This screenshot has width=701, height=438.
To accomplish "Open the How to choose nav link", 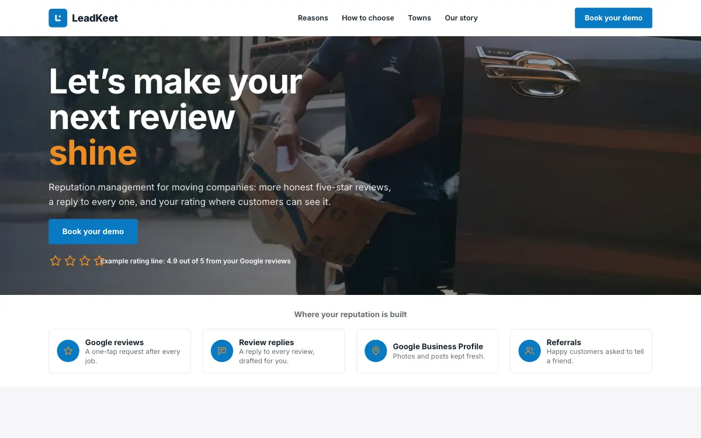I will pyautogui.click(x=368, y=18).
